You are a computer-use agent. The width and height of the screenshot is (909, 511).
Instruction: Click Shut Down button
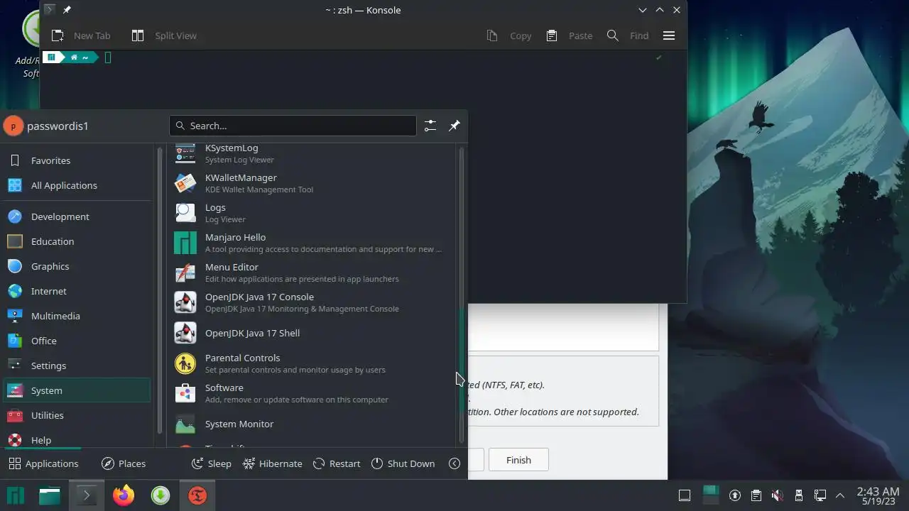tap(403, 463)
